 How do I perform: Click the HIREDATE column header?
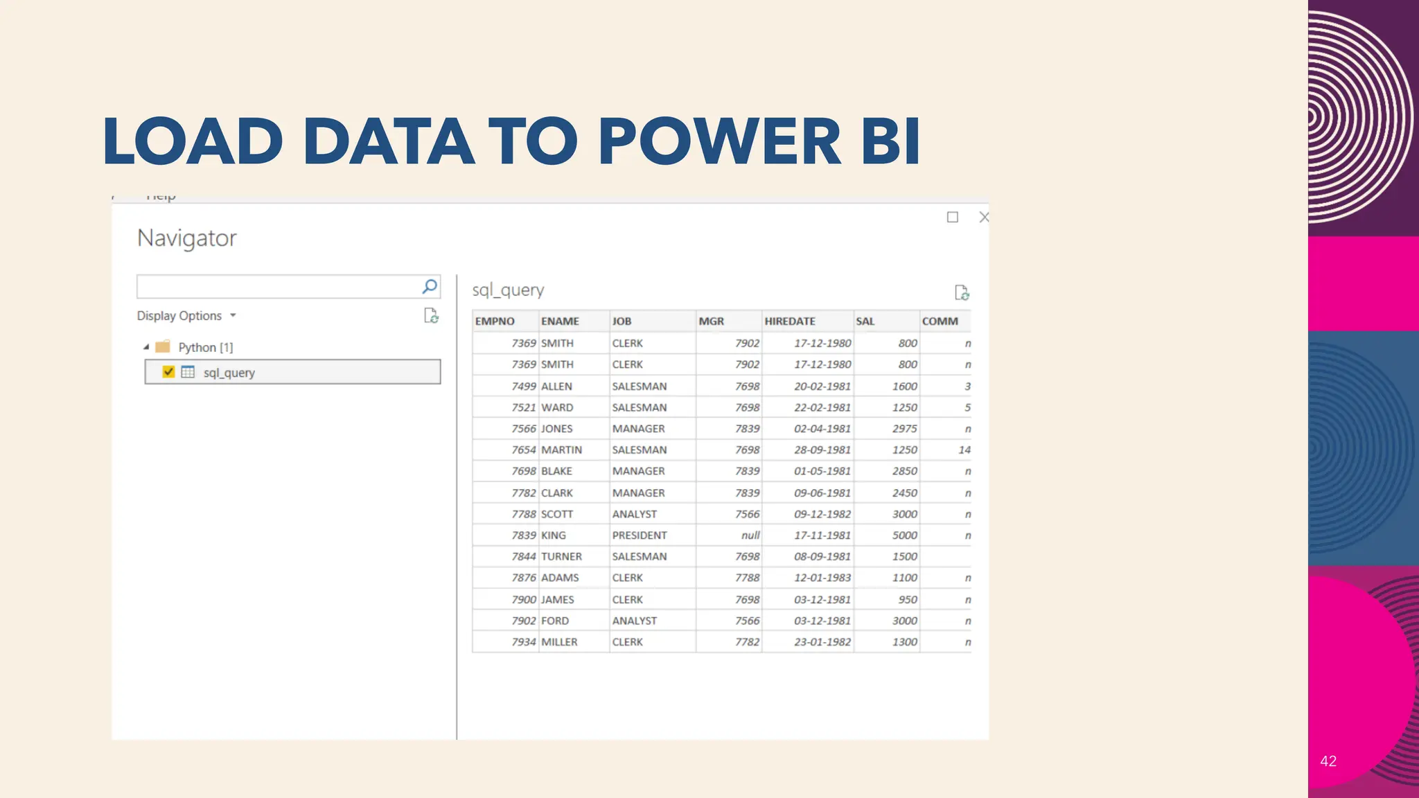[807, 321]
